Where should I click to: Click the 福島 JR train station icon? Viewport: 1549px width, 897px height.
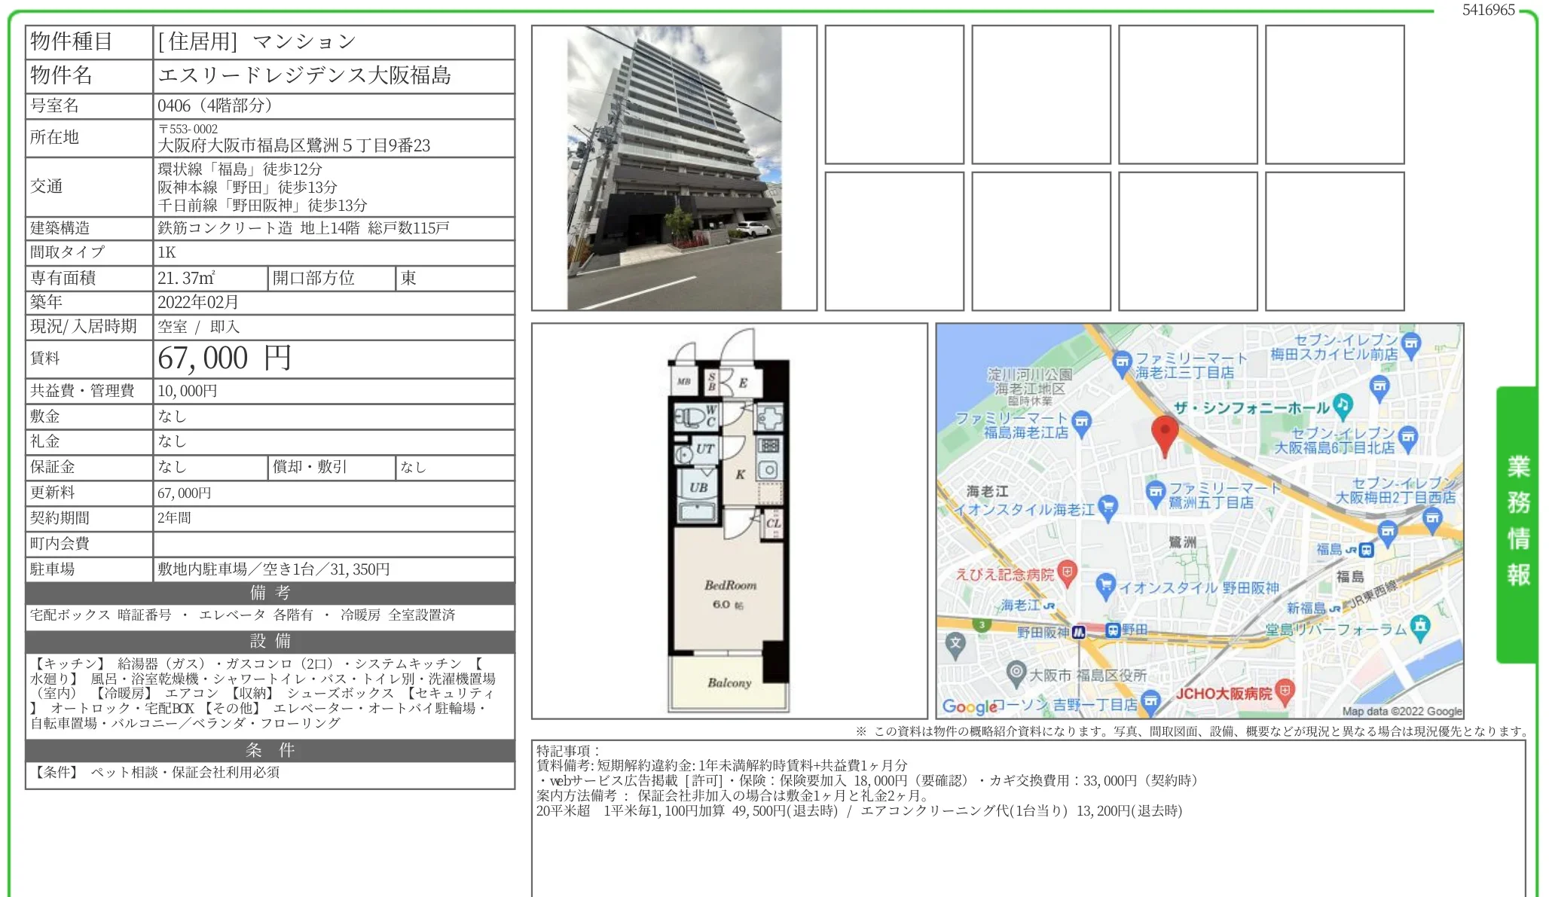1365,551
